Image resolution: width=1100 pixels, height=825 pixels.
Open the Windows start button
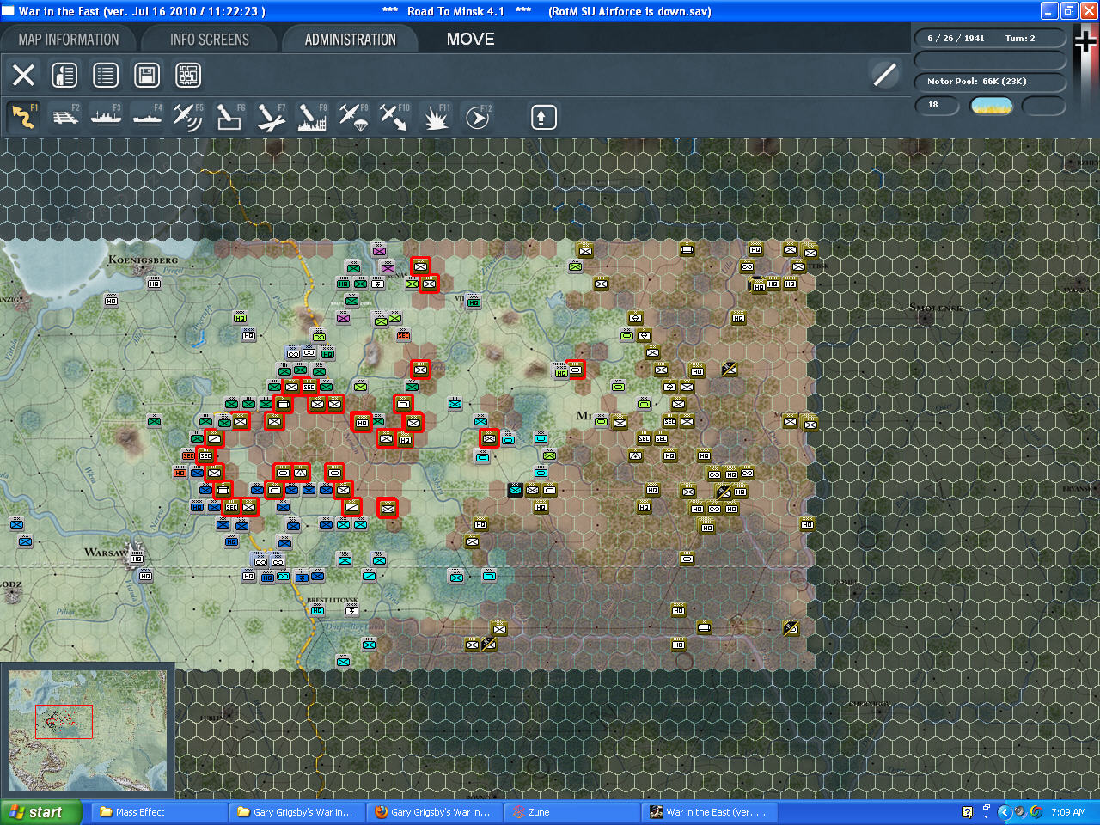[41, 812]
